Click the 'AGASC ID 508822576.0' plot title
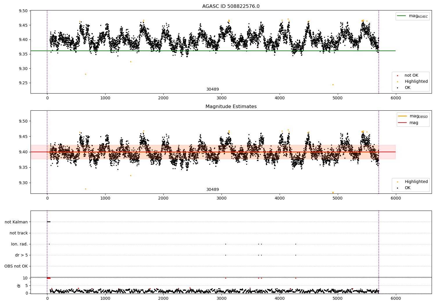The width and height of the screenshot is (436, 305). [231, 6]
